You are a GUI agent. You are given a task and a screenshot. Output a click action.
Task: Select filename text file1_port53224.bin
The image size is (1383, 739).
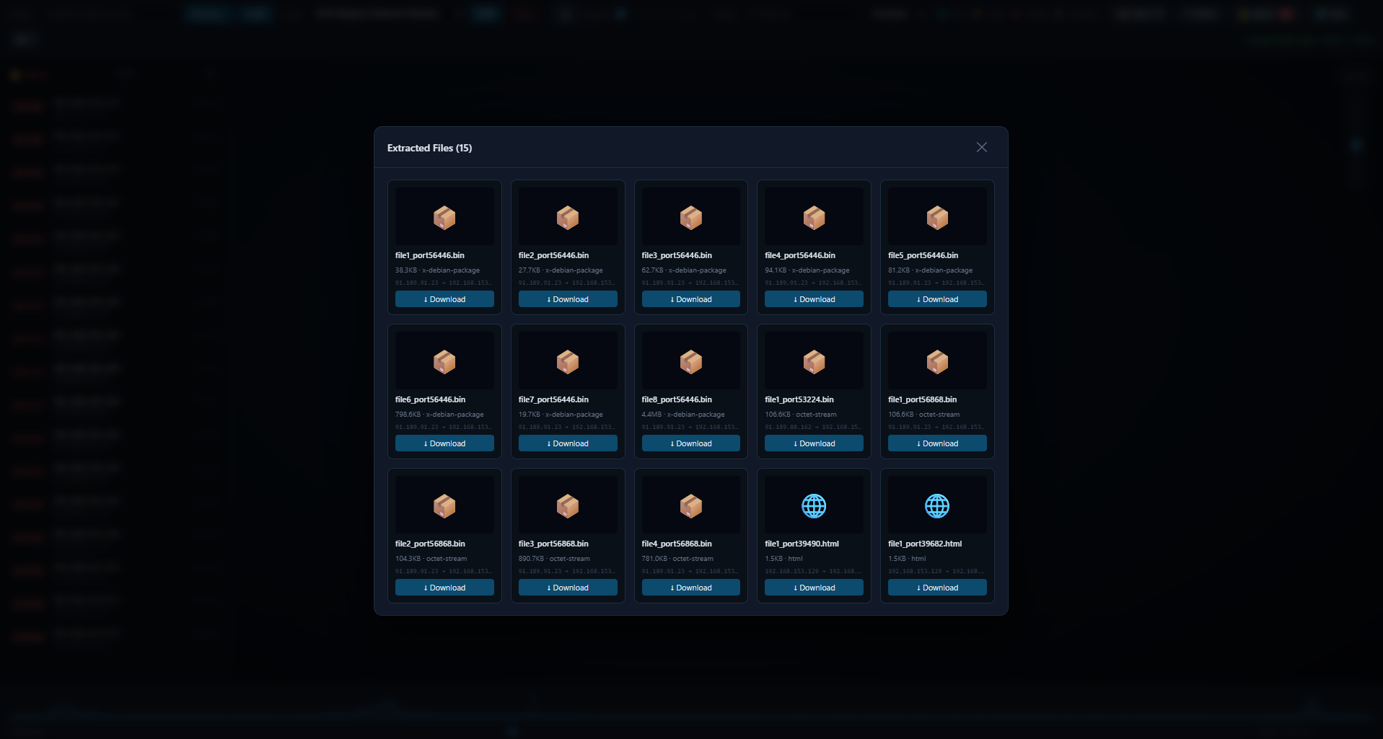(x=799, y=399)
